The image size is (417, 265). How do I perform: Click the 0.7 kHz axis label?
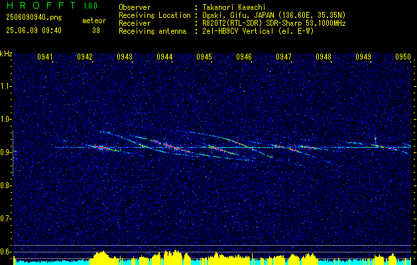tap(5, 219)
